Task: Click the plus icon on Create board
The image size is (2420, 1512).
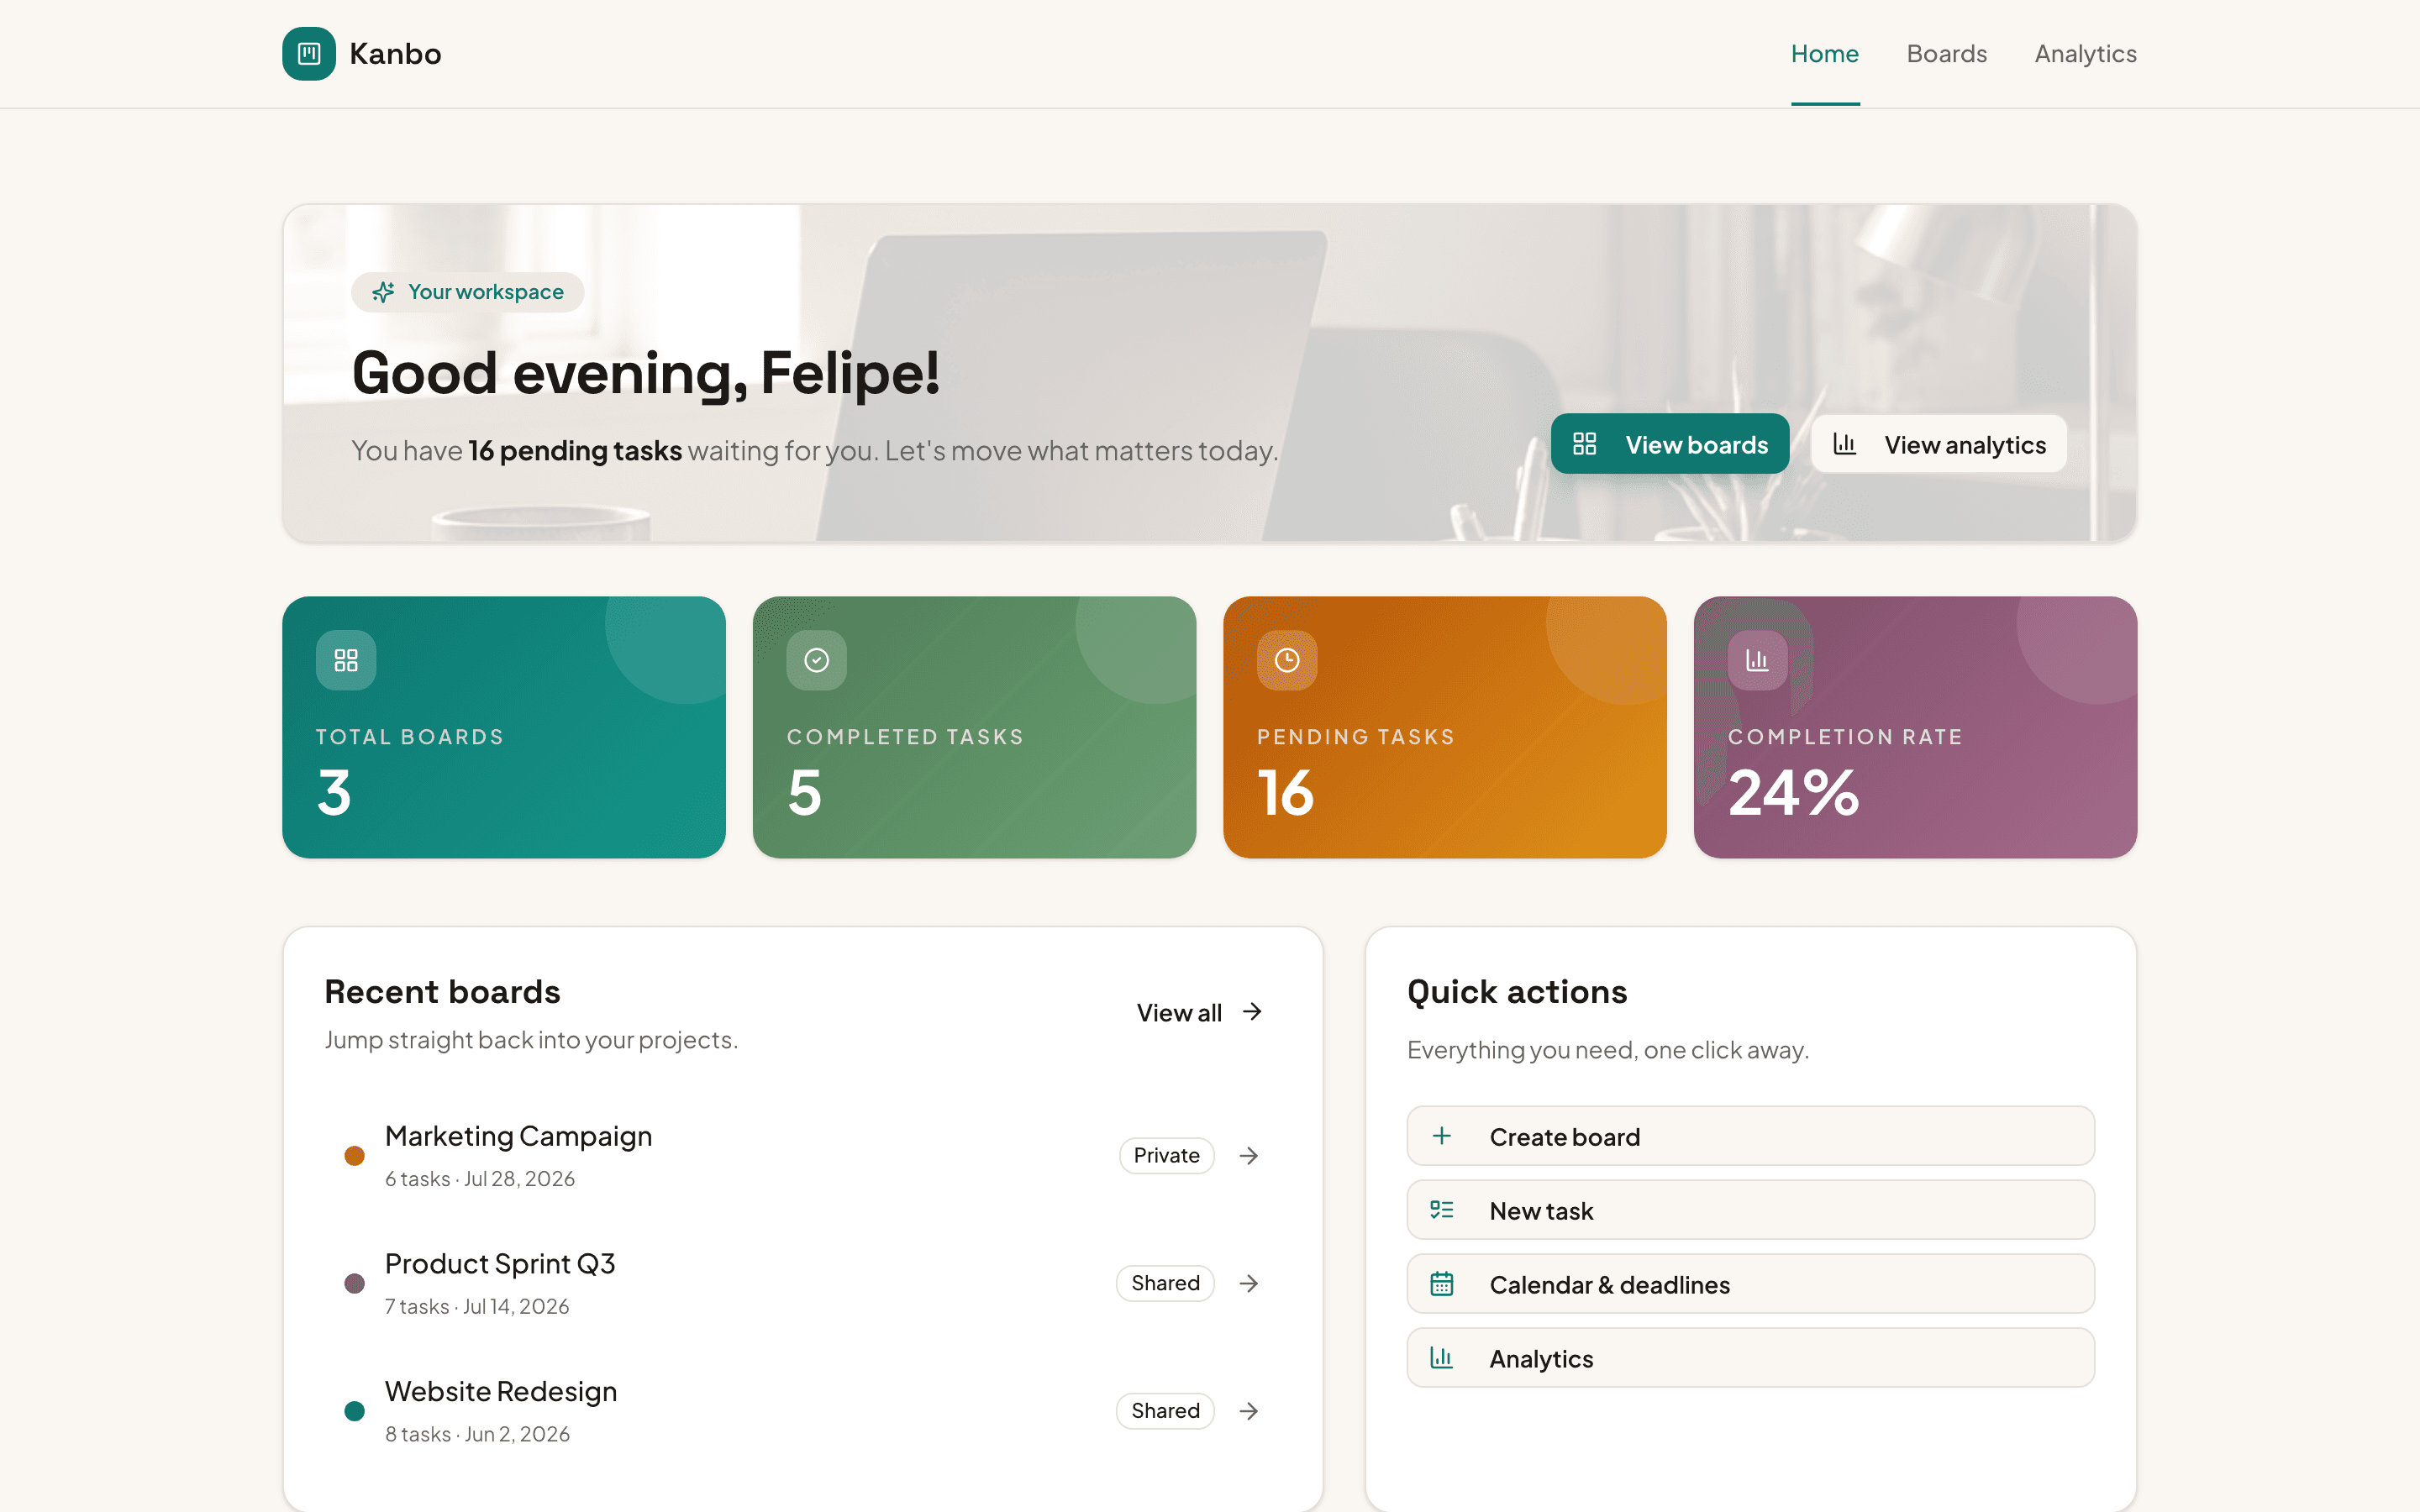Action: (1441, 1136)
